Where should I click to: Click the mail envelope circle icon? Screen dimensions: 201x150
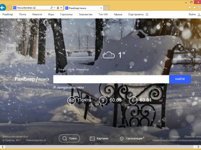point(72,100)
